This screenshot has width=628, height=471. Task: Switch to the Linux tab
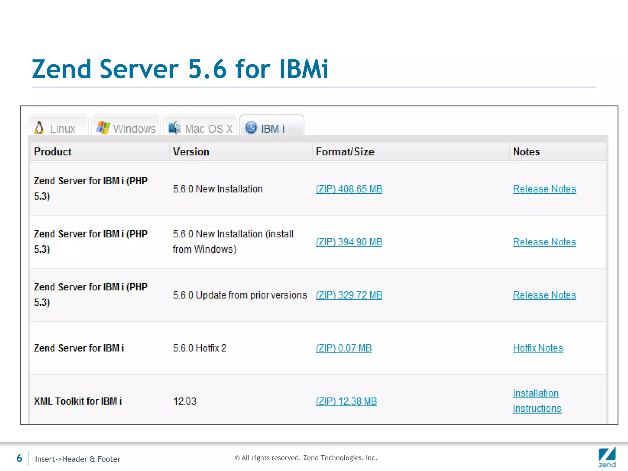[x=58, y=125]
